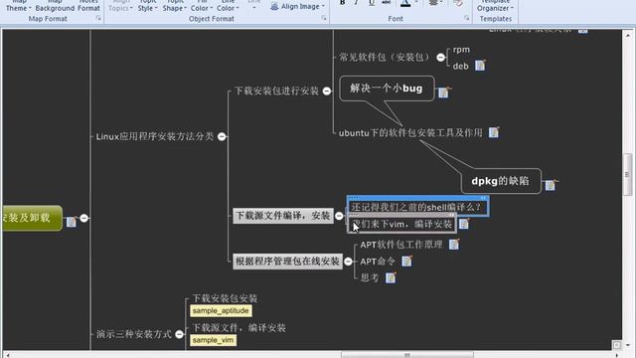Click the horizontal scrollbar left arrow
This screenshot has height=358, width=636.
pos(7,355)
